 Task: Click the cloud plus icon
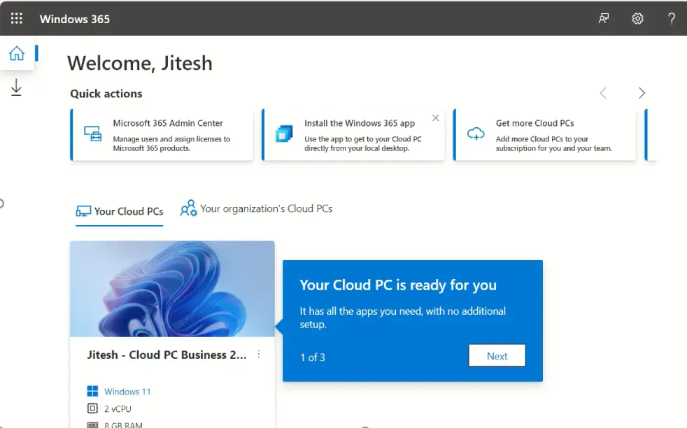476,134
